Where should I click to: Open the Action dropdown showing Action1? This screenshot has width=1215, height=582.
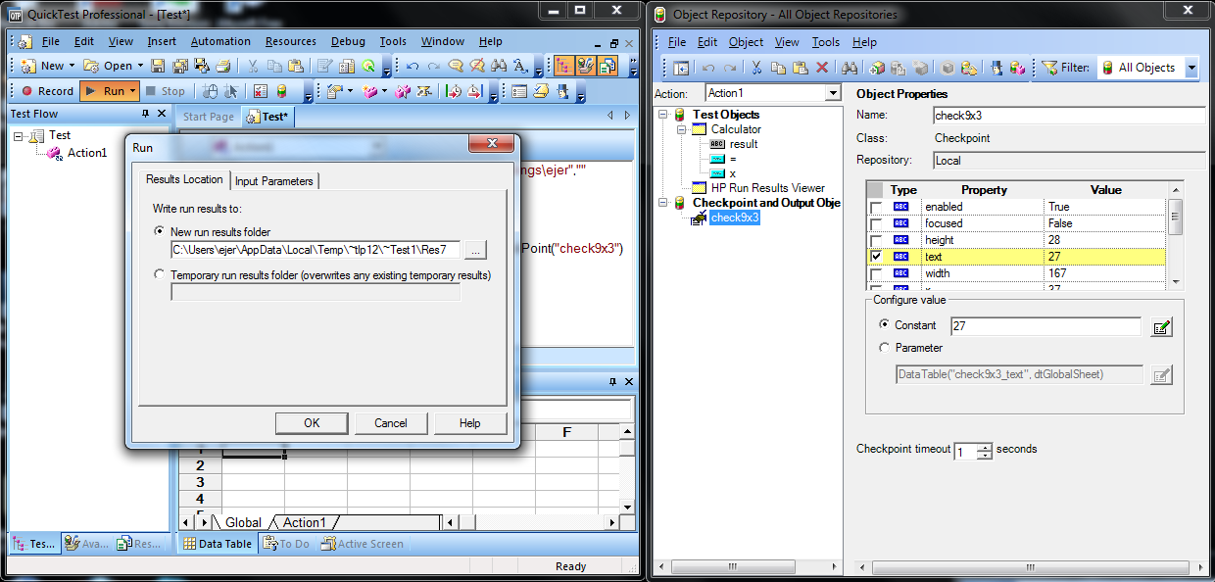(x=833, y=93)
